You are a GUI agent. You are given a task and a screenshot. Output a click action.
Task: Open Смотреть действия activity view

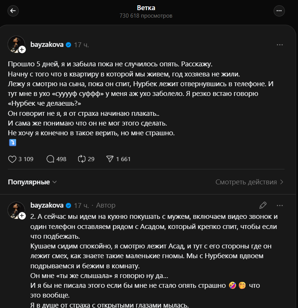pyautogui.click(x=249, y=182)
